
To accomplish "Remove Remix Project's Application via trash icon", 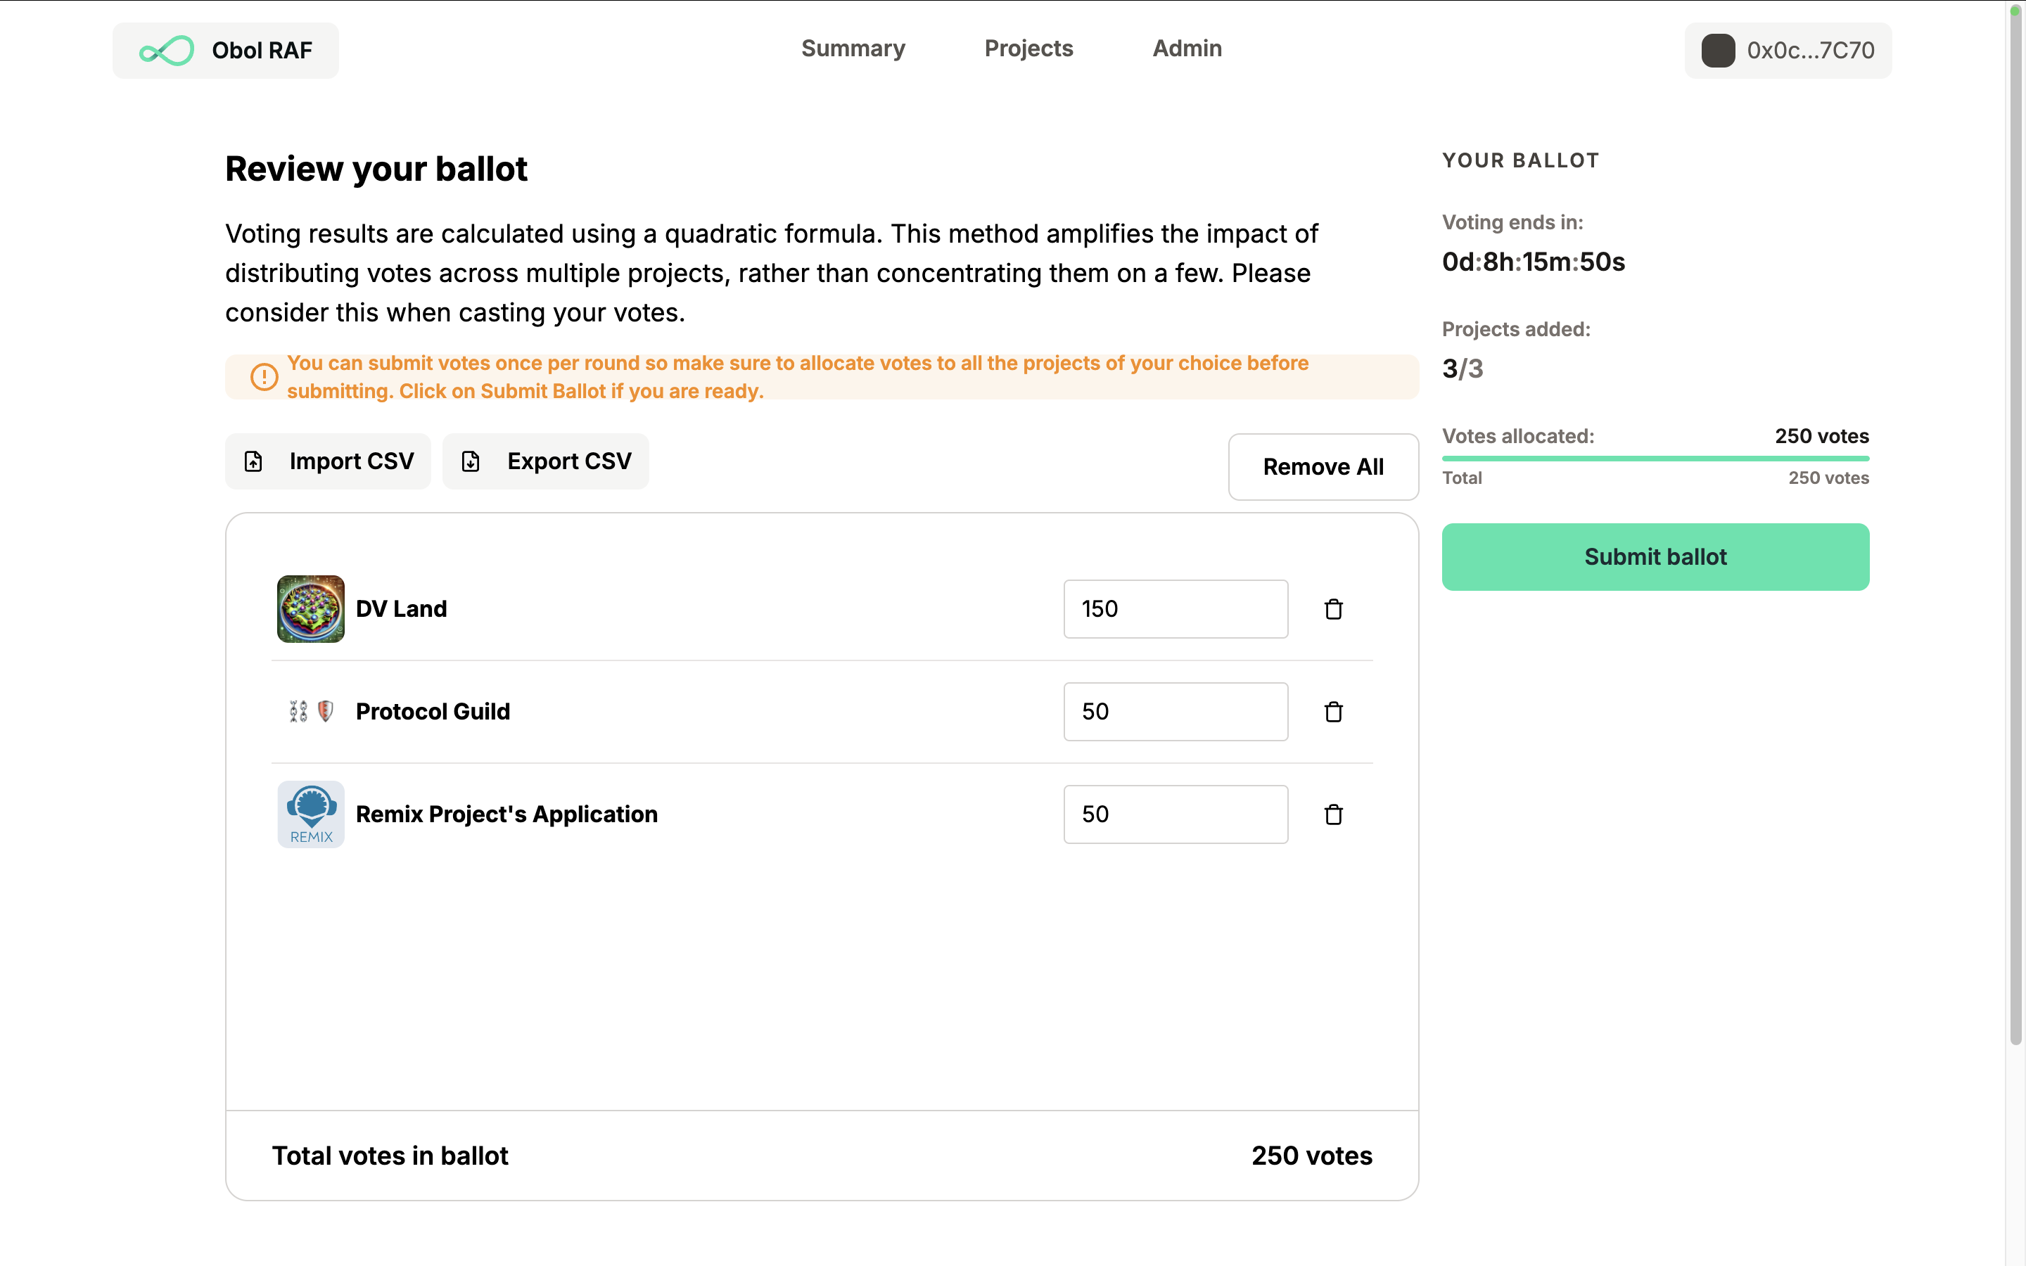I will [1333, 814].
